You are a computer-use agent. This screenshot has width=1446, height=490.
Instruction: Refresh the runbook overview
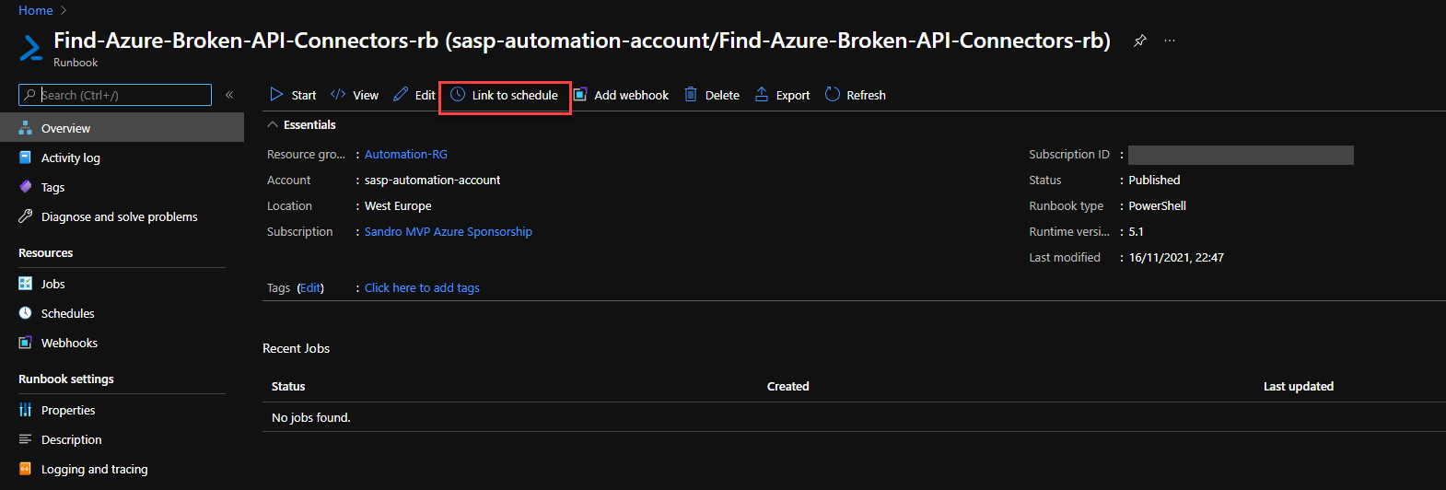(x=856, y=95)
